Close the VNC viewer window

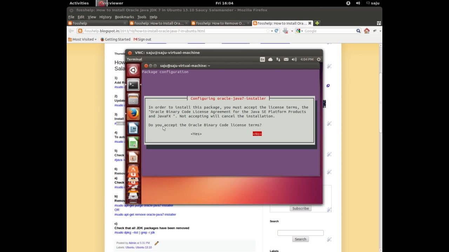130,53
